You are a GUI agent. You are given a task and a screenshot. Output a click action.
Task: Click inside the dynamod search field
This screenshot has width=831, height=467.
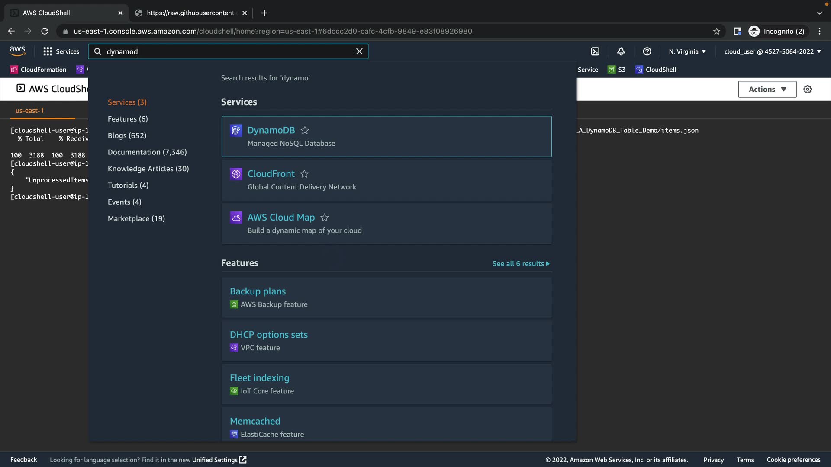point(225,51)
